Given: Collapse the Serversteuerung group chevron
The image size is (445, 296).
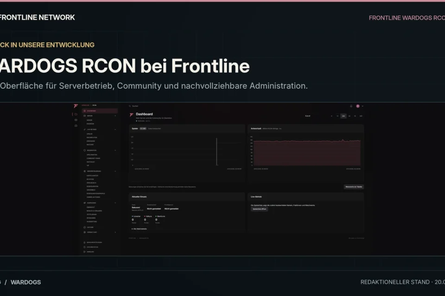Looking at the screenshot, I should [x=115, y=171].
